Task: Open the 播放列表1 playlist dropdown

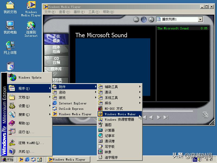Action: click(200, 19)
